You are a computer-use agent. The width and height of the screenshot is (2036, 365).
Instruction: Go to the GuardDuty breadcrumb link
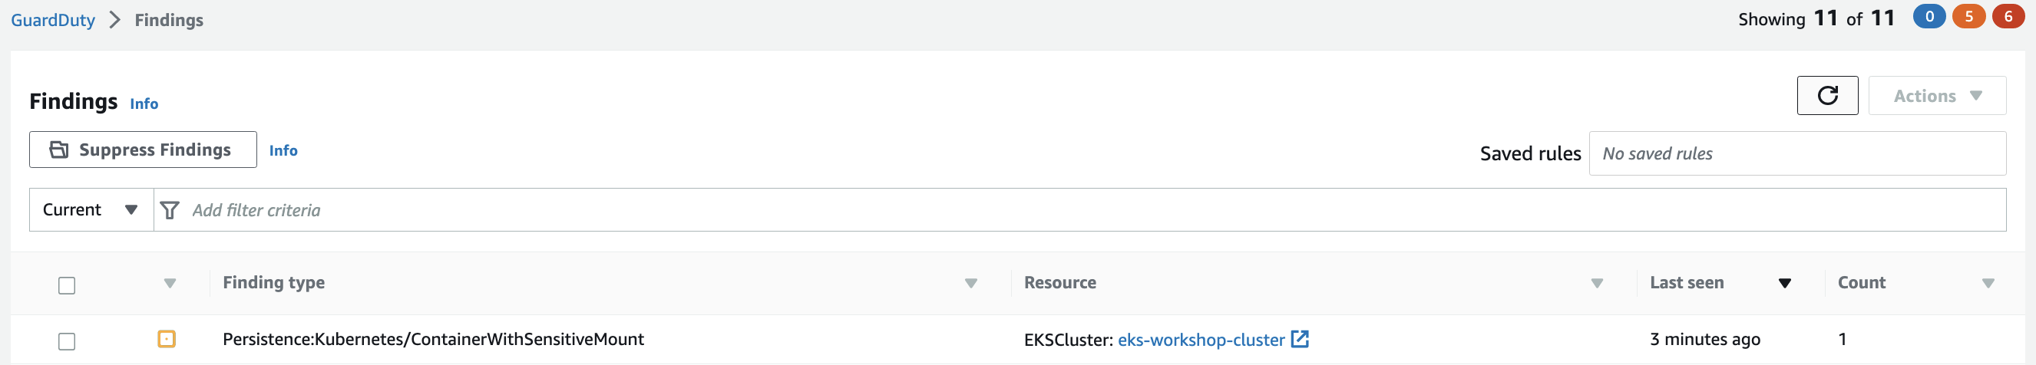click(53, 20)
